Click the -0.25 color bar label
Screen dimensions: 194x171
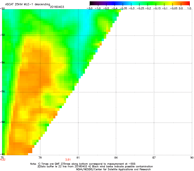(140, 8)
